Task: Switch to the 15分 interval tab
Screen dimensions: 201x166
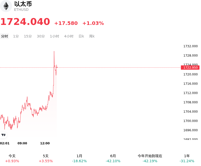Action: [x=28, y=36]
